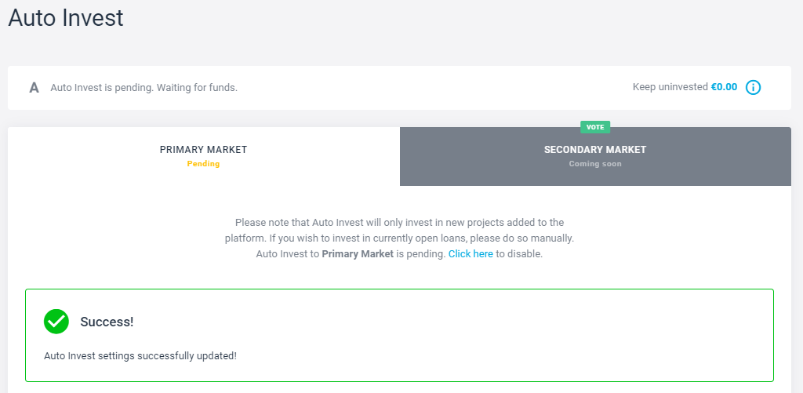Viewport: 803px width, 393px height.
Task: Click the "Please note that Auto Invest" line
Action: point(399,223)
